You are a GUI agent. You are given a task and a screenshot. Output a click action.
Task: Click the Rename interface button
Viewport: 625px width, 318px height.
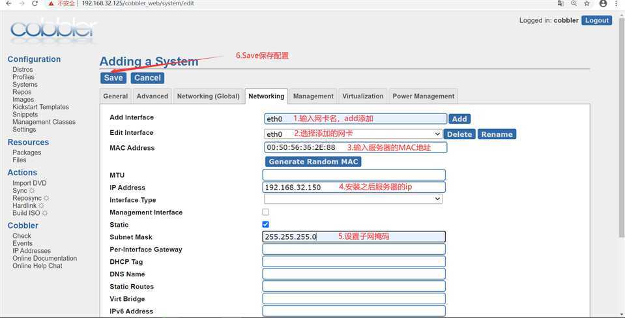coord(497,134)
